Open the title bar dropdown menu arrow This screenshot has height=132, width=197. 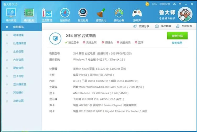(x=180, y=4)
